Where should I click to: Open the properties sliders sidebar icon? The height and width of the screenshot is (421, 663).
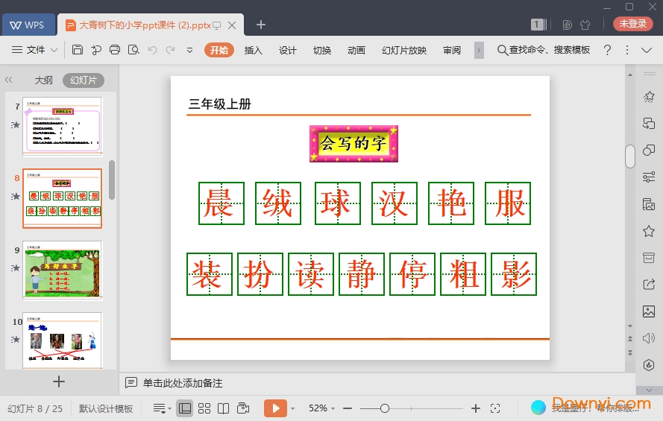click(649, 177)
